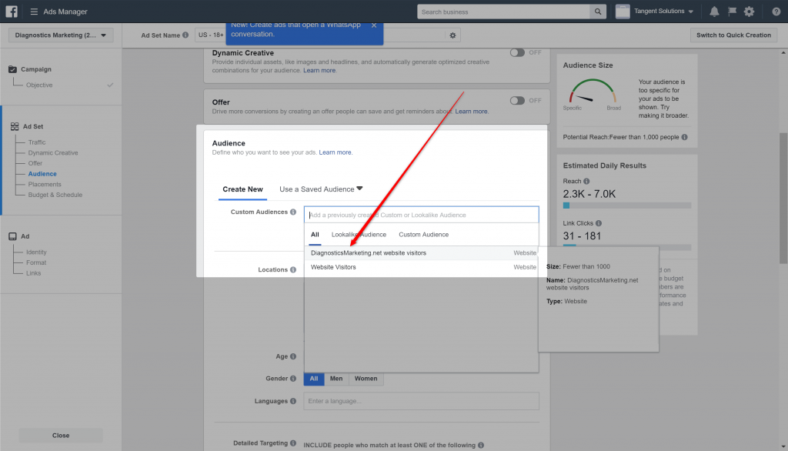788x451 pixels.
Task: Click the Reach info icon
Action: pos(586,181)
